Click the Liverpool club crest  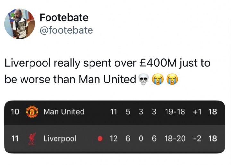click(32, 139)
